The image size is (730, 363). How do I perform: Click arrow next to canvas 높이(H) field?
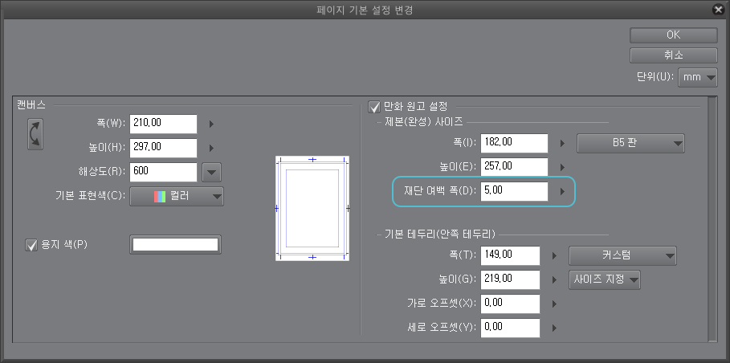(212, 148)
